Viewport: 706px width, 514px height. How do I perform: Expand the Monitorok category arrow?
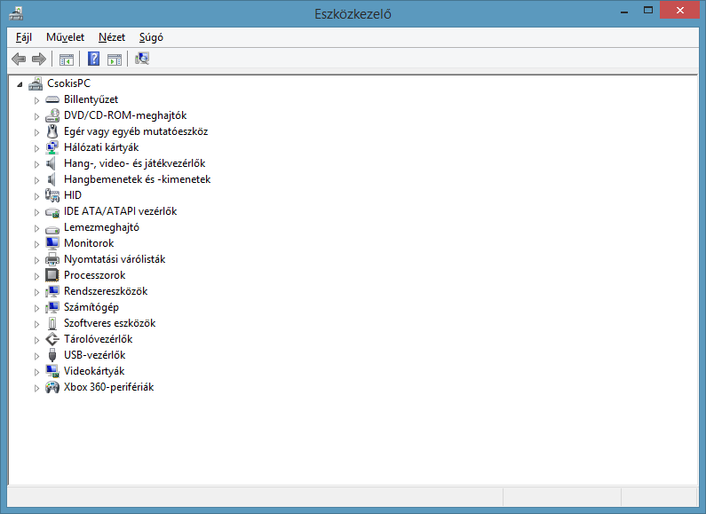point(36,244)
